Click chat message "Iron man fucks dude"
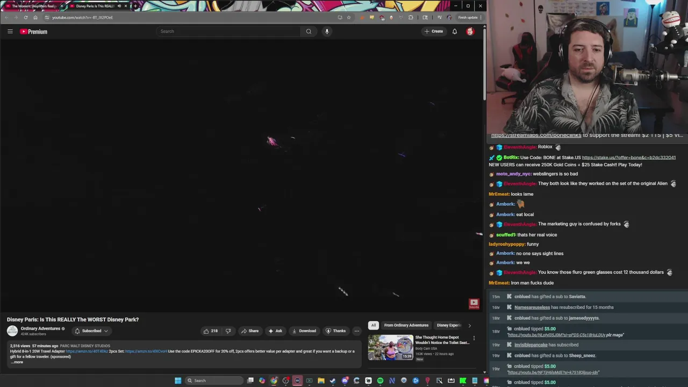The width and height of the screenshot is (688, 387). (x=532, y=283)
